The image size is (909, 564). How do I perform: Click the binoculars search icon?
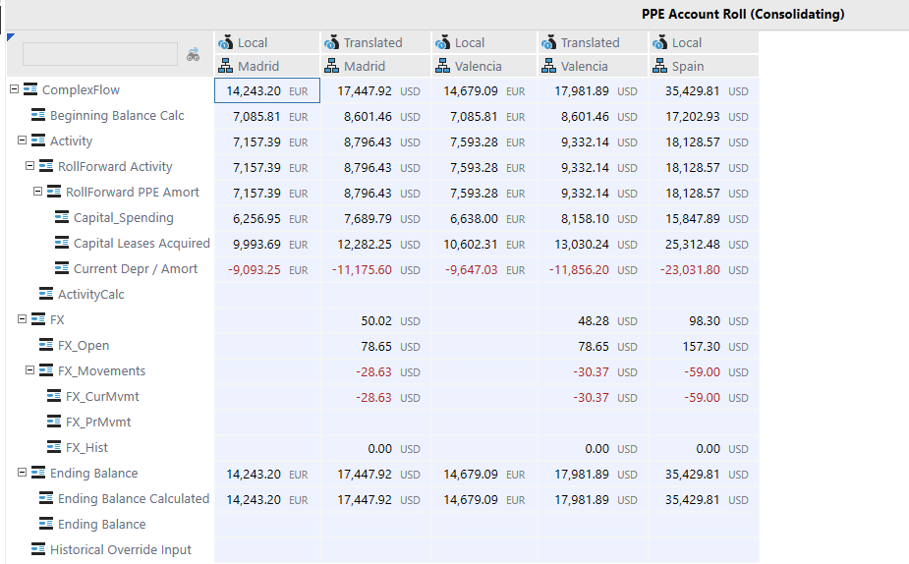[x=193, y=55]
